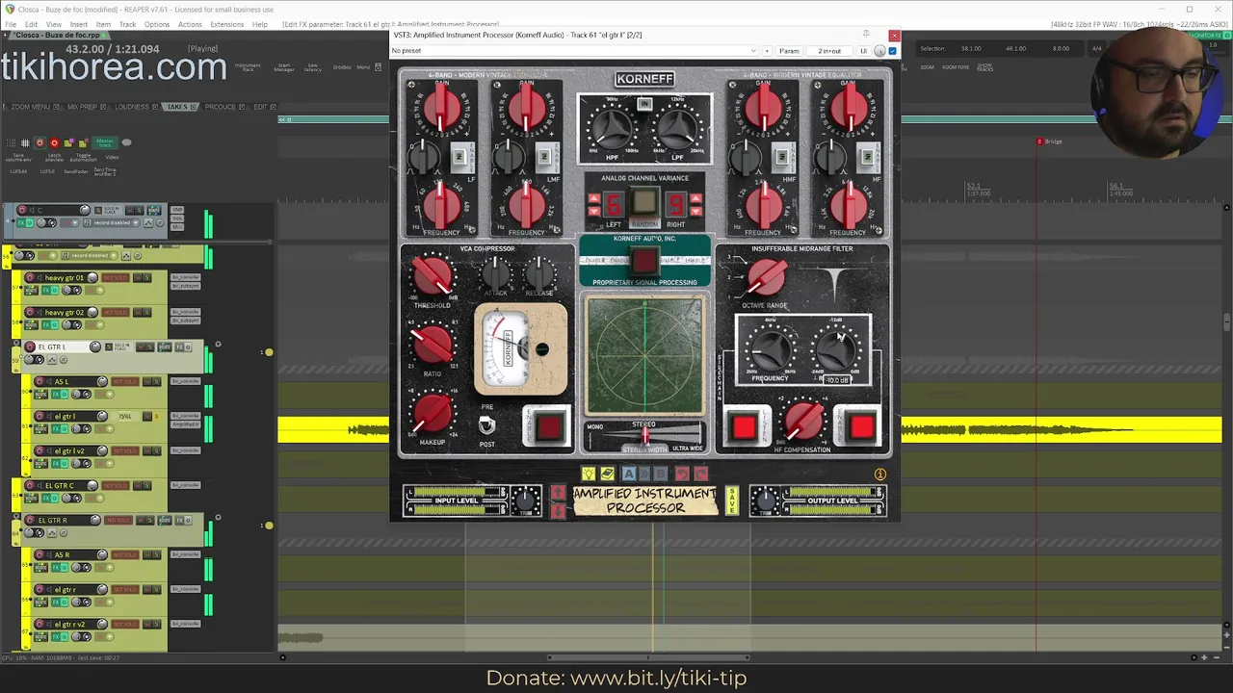Flip the compressor PRE/POST switch
The image size is (1233, 693).
click(487, 425)
